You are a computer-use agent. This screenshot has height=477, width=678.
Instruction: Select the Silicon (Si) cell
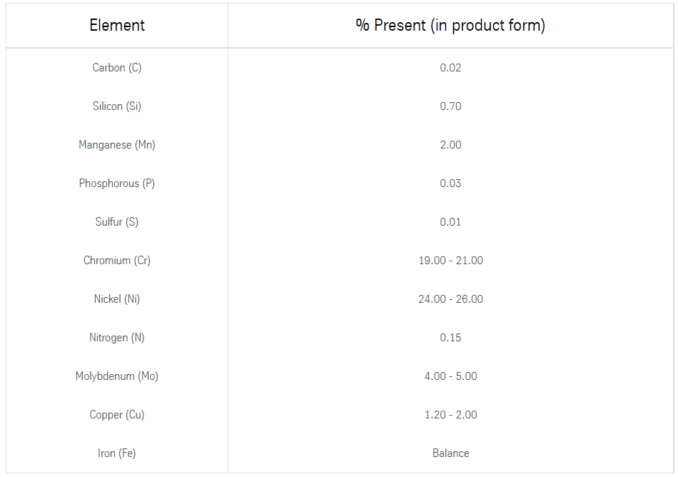[x=117, y=106]
